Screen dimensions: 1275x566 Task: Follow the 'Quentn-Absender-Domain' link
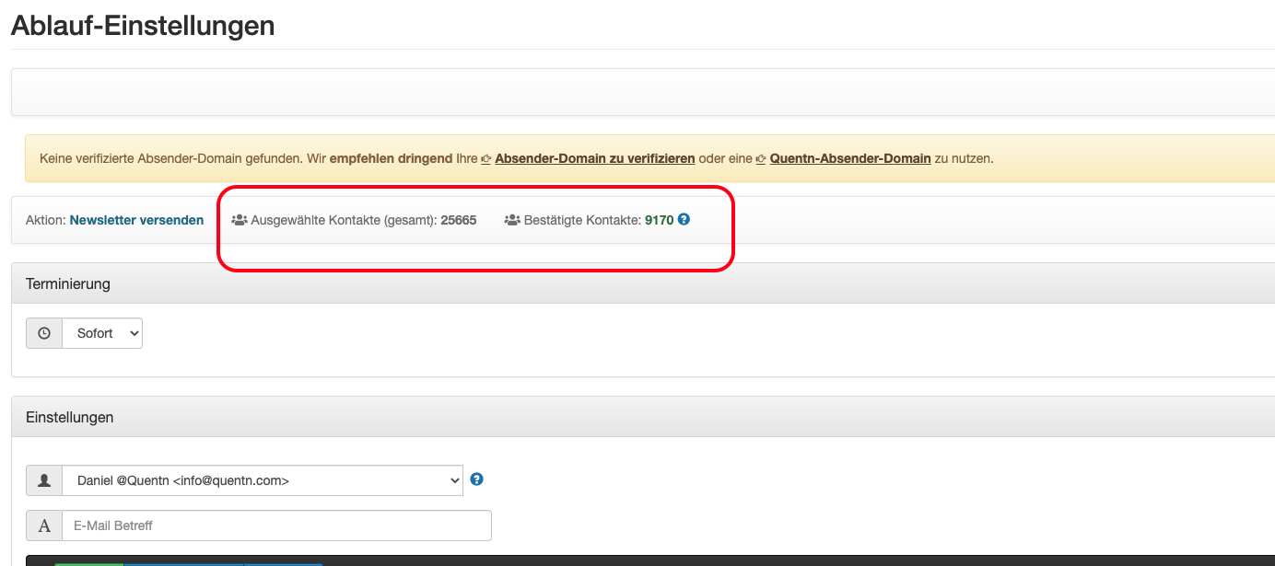coord(849,158)
